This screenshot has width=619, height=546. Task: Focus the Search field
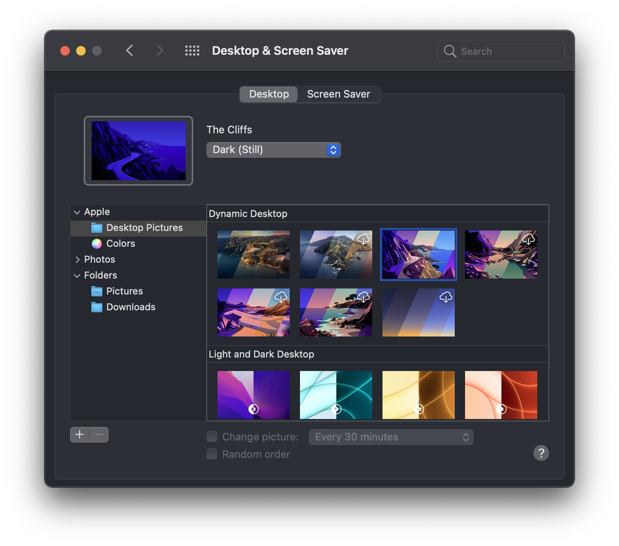coord(501,51)
